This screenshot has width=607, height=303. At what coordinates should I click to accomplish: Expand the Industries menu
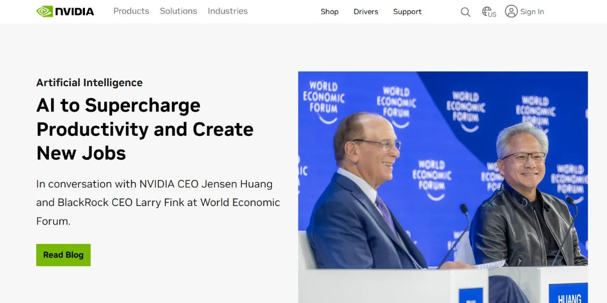(x=228, y=11)
